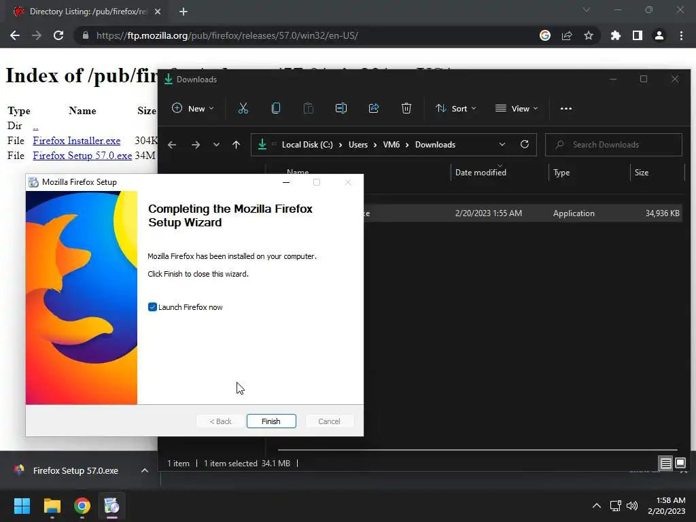Expand address bar history dropdown
Viewport: 696px width, 522px height.
pyautogui.click(x=502, y=145)
